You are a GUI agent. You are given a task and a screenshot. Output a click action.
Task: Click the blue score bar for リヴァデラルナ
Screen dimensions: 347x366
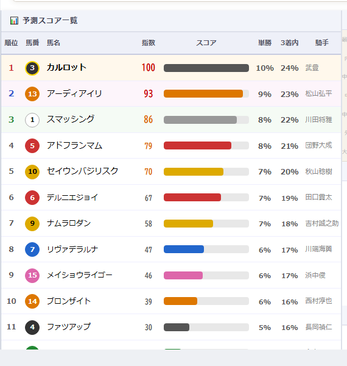click(x=184, y=249)
